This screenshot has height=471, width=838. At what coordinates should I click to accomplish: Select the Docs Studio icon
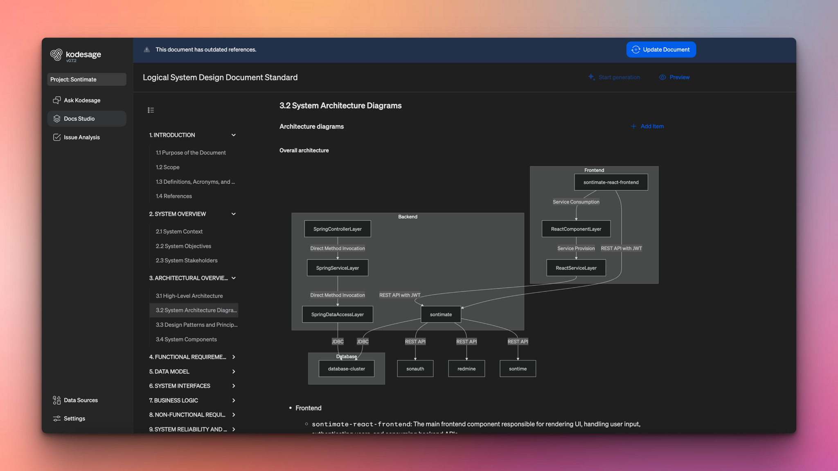(56, 118)
